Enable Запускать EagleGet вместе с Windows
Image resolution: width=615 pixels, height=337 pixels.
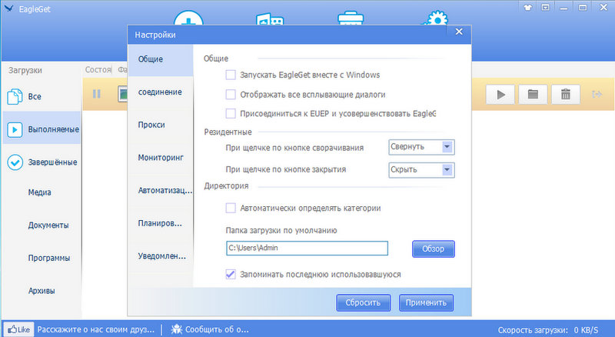tap(231, 75)
